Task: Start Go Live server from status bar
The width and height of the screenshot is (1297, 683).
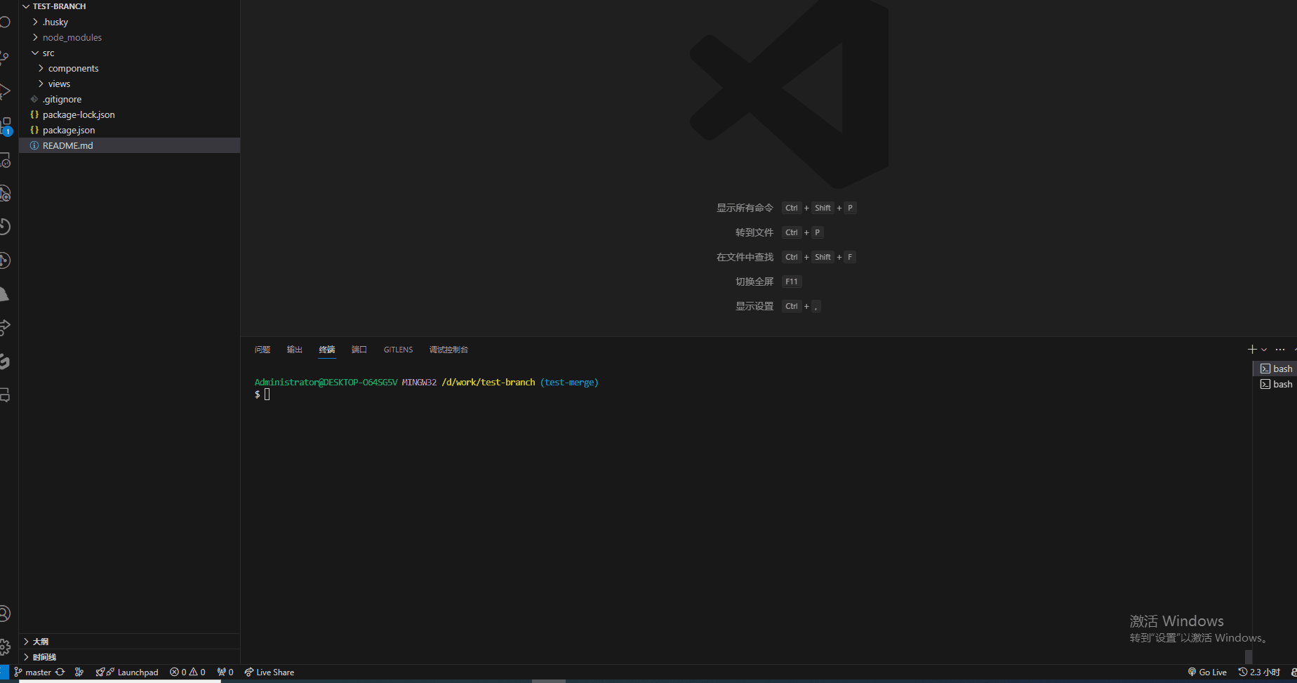Action: pyautogui.click(x=1207, y=672)
